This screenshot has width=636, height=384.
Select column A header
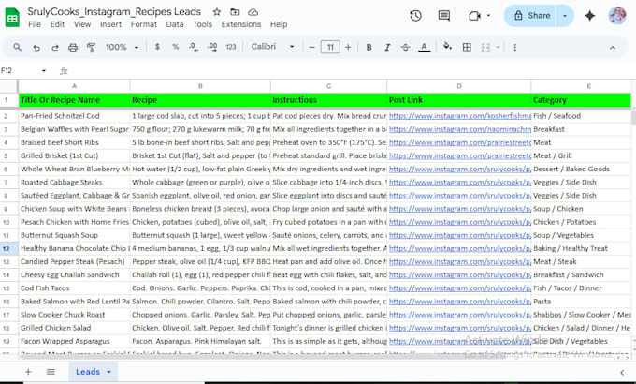[74, 86]
